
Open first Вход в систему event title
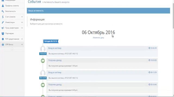pos(55,48)
